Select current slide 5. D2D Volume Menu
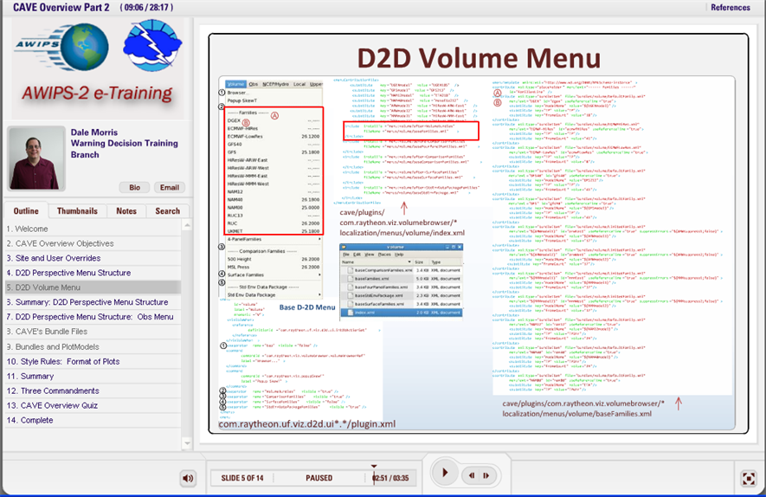The image size is (766, 497). (93, 287)
